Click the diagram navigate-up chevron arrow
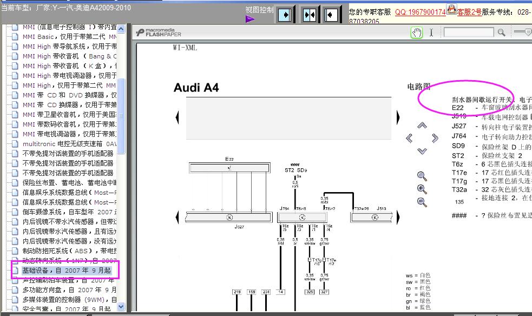Viewport: 532px width, 316px height. point(422,126)
